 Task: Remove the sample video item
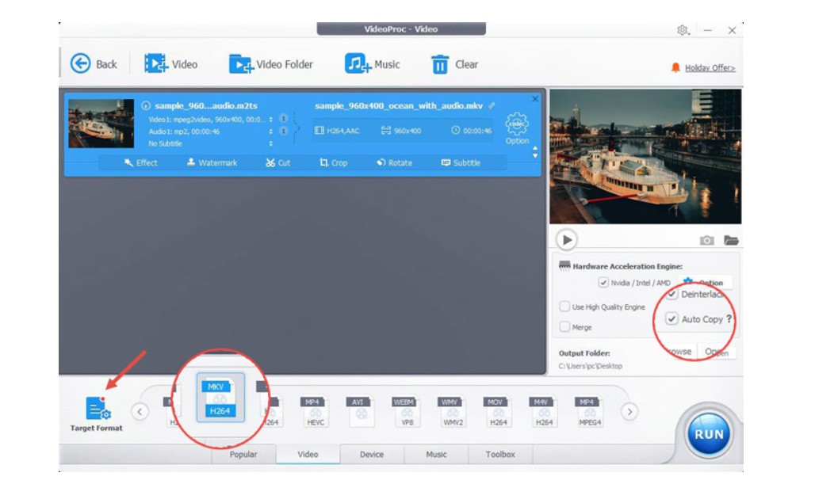coord(535,99)
